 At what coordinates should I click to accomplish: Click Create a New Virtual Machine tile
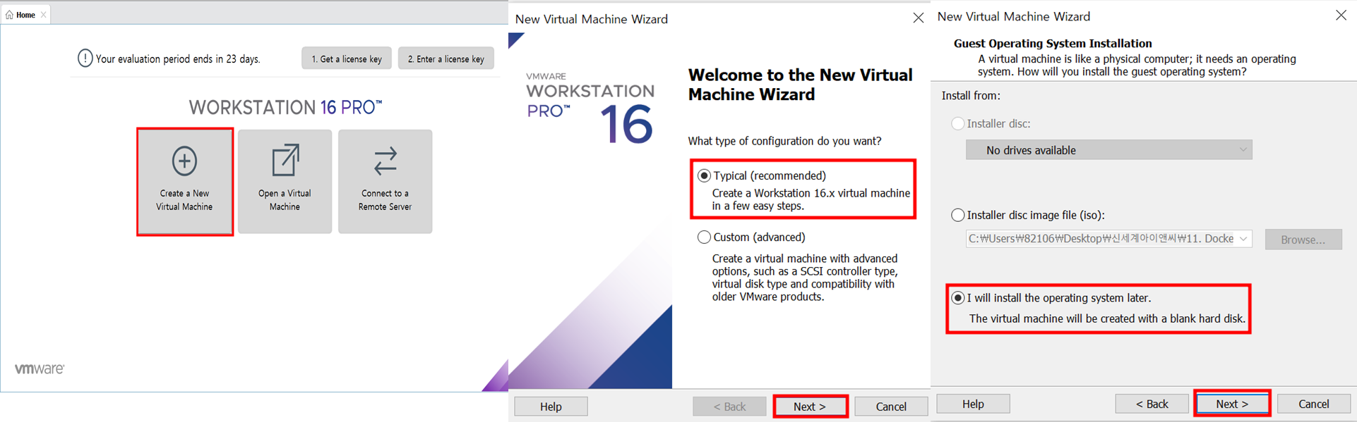point(184,181)
